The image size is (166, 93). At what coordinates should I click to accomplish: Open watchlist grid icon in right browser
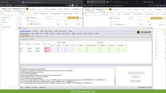103,14
